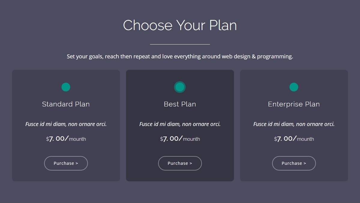Click the green circle icon above Standard Plan
360x203 pixels.
(x=66, y=87)
